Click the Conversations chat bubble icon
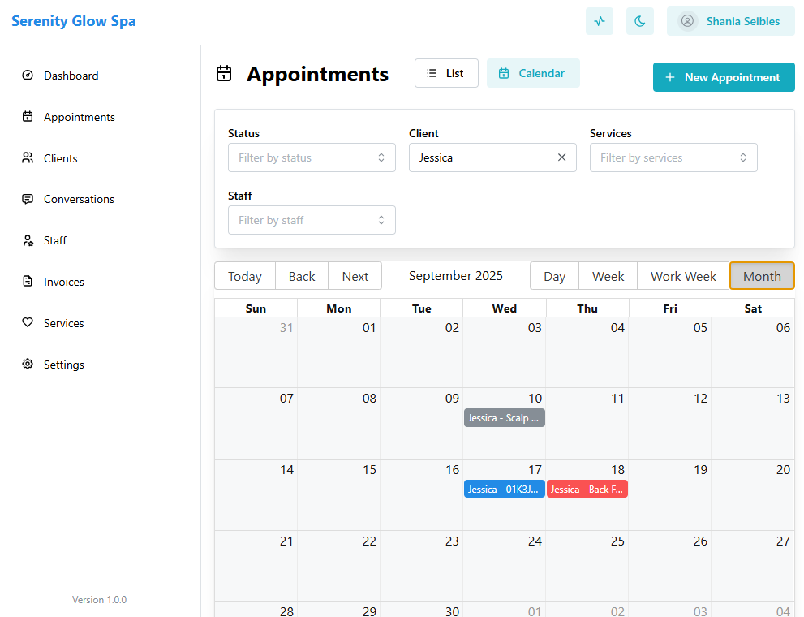804x617 pixels. (x=28, y=199)
